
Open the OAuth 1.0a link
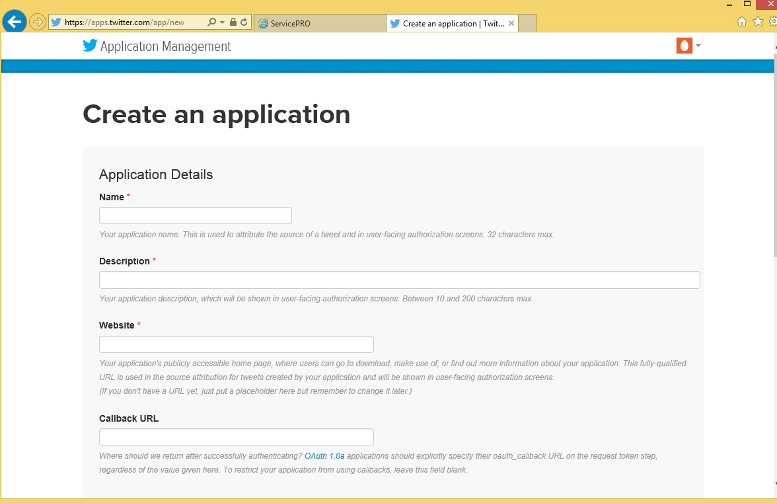tap(324, 456)
